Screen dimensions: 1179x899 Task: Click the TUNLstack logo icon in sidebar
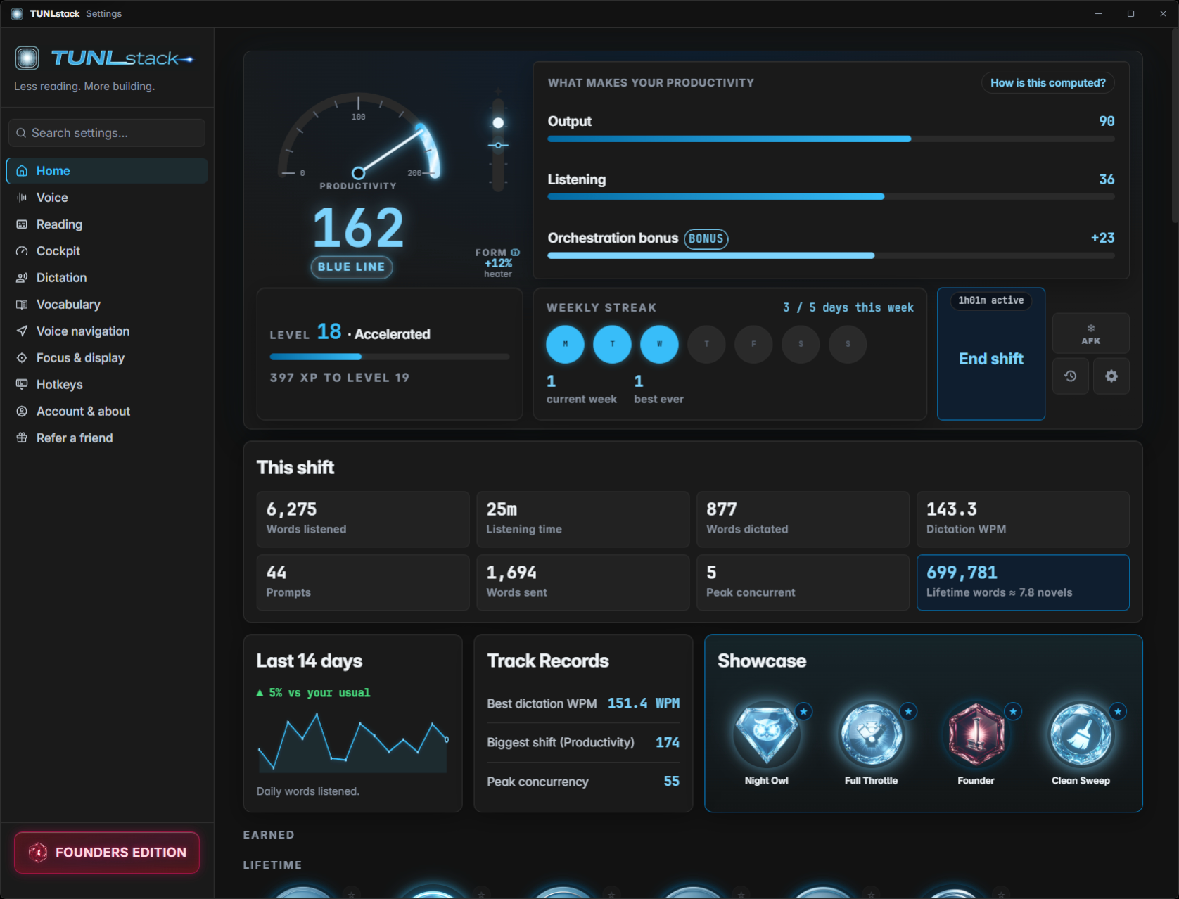27,58
